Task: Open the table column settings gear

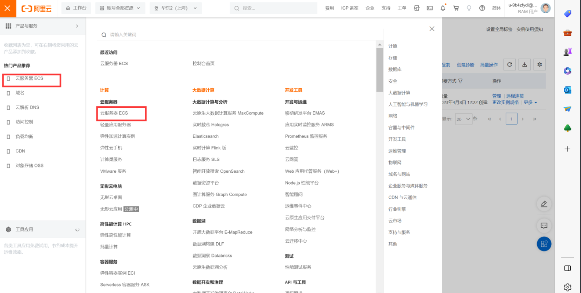Action: click(x=540, y=65)
